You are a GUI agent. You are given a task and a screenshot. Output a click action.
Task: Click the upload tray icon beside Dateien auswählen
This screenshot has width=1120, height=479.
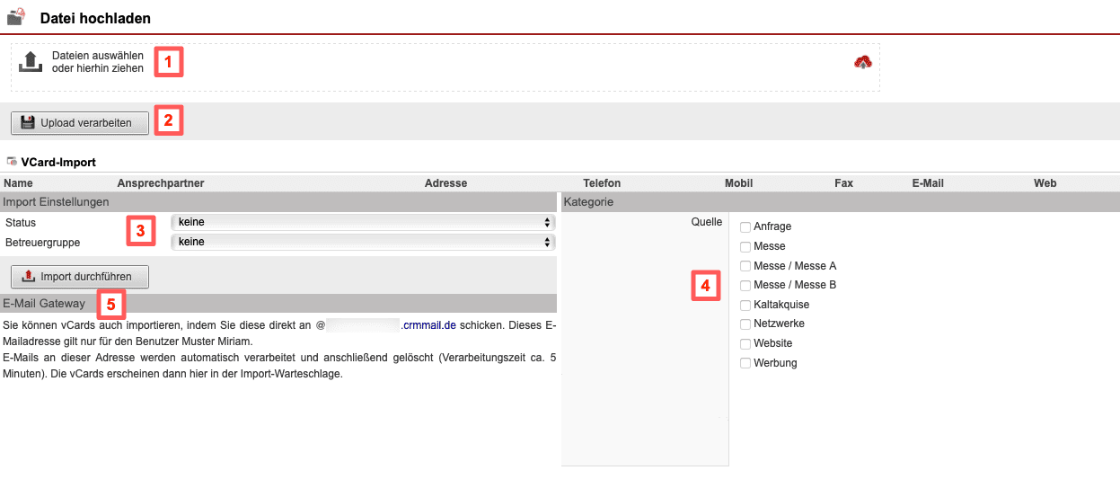pyautogui.click(x=31, y=62)
